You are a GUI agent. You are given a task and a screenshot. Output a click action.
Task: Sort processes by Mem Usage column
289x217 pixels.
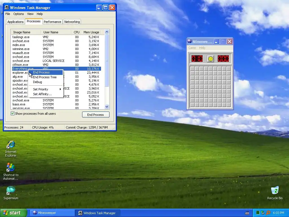(x=91, y=32)
